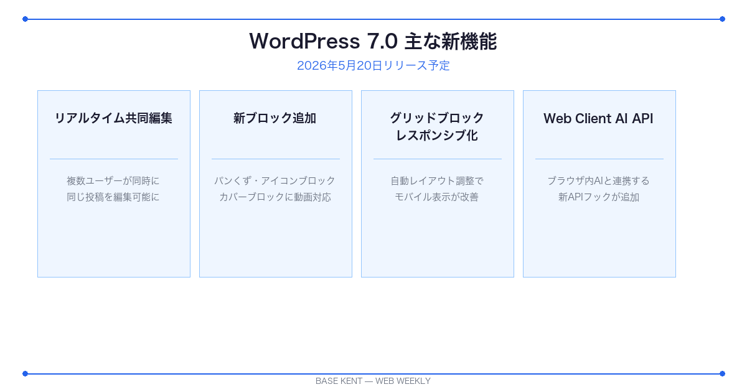The width and height of the screenshot is (747, 392).
Task: Click the text "複数ユーザーが同時に"
Action: [x=113, y=180]
